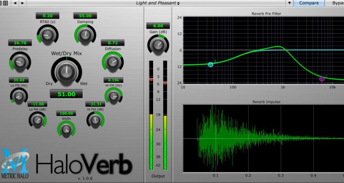Go to the next preset with right arrow
The image size is (344, 183).
pyautogui.click(x=22, y=3)
